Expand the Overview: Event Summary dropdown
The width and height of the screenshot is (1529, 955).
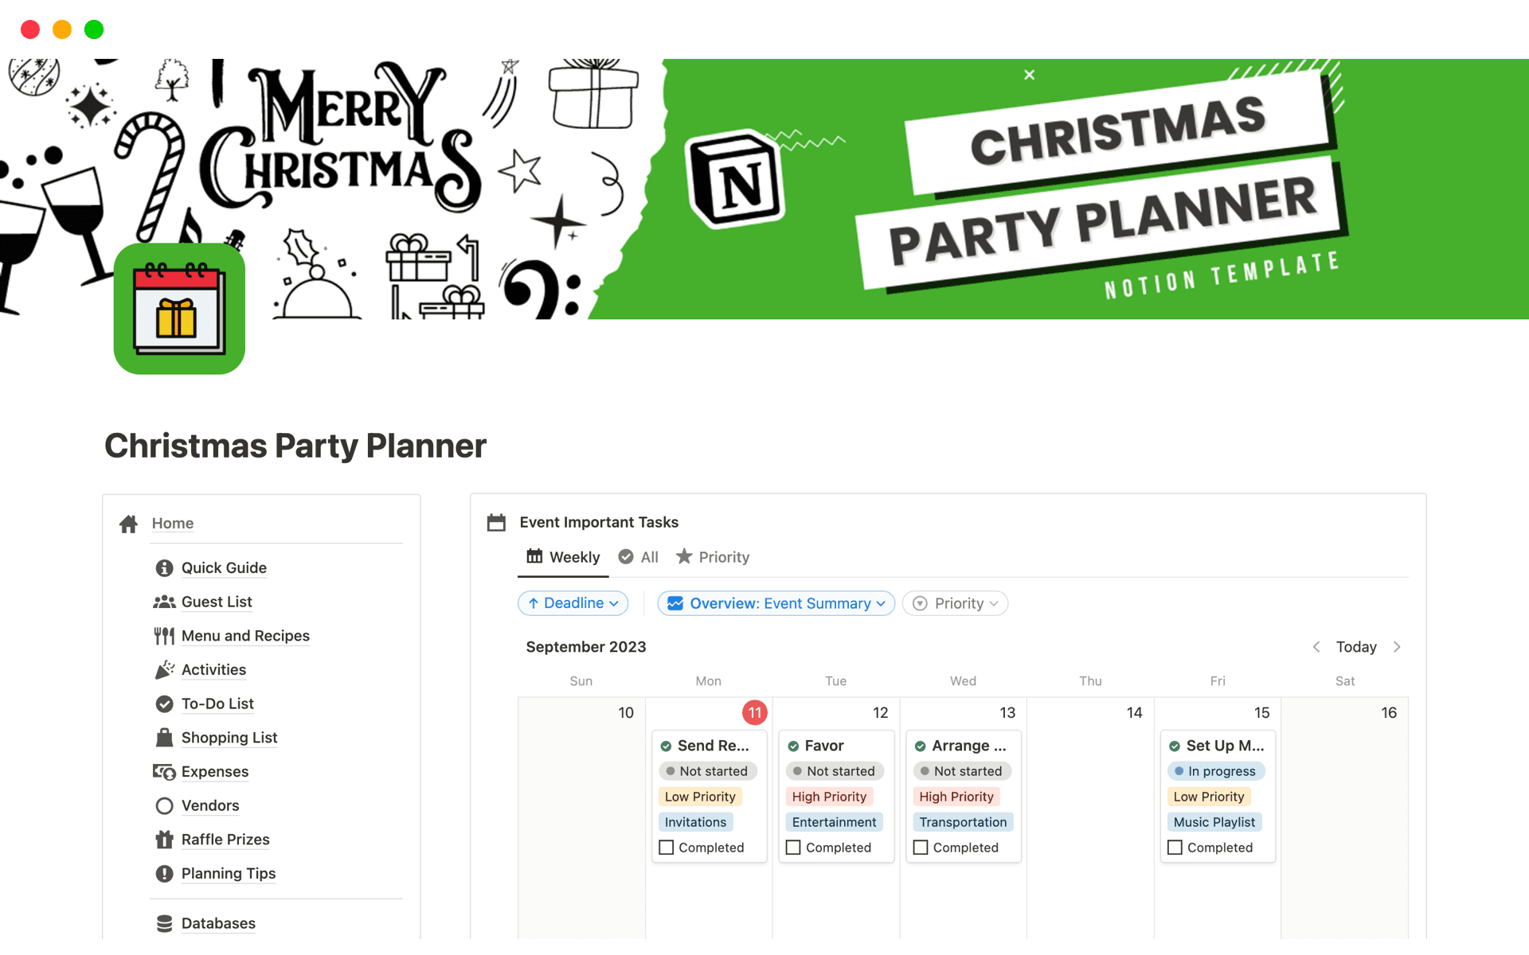[775, 602]
